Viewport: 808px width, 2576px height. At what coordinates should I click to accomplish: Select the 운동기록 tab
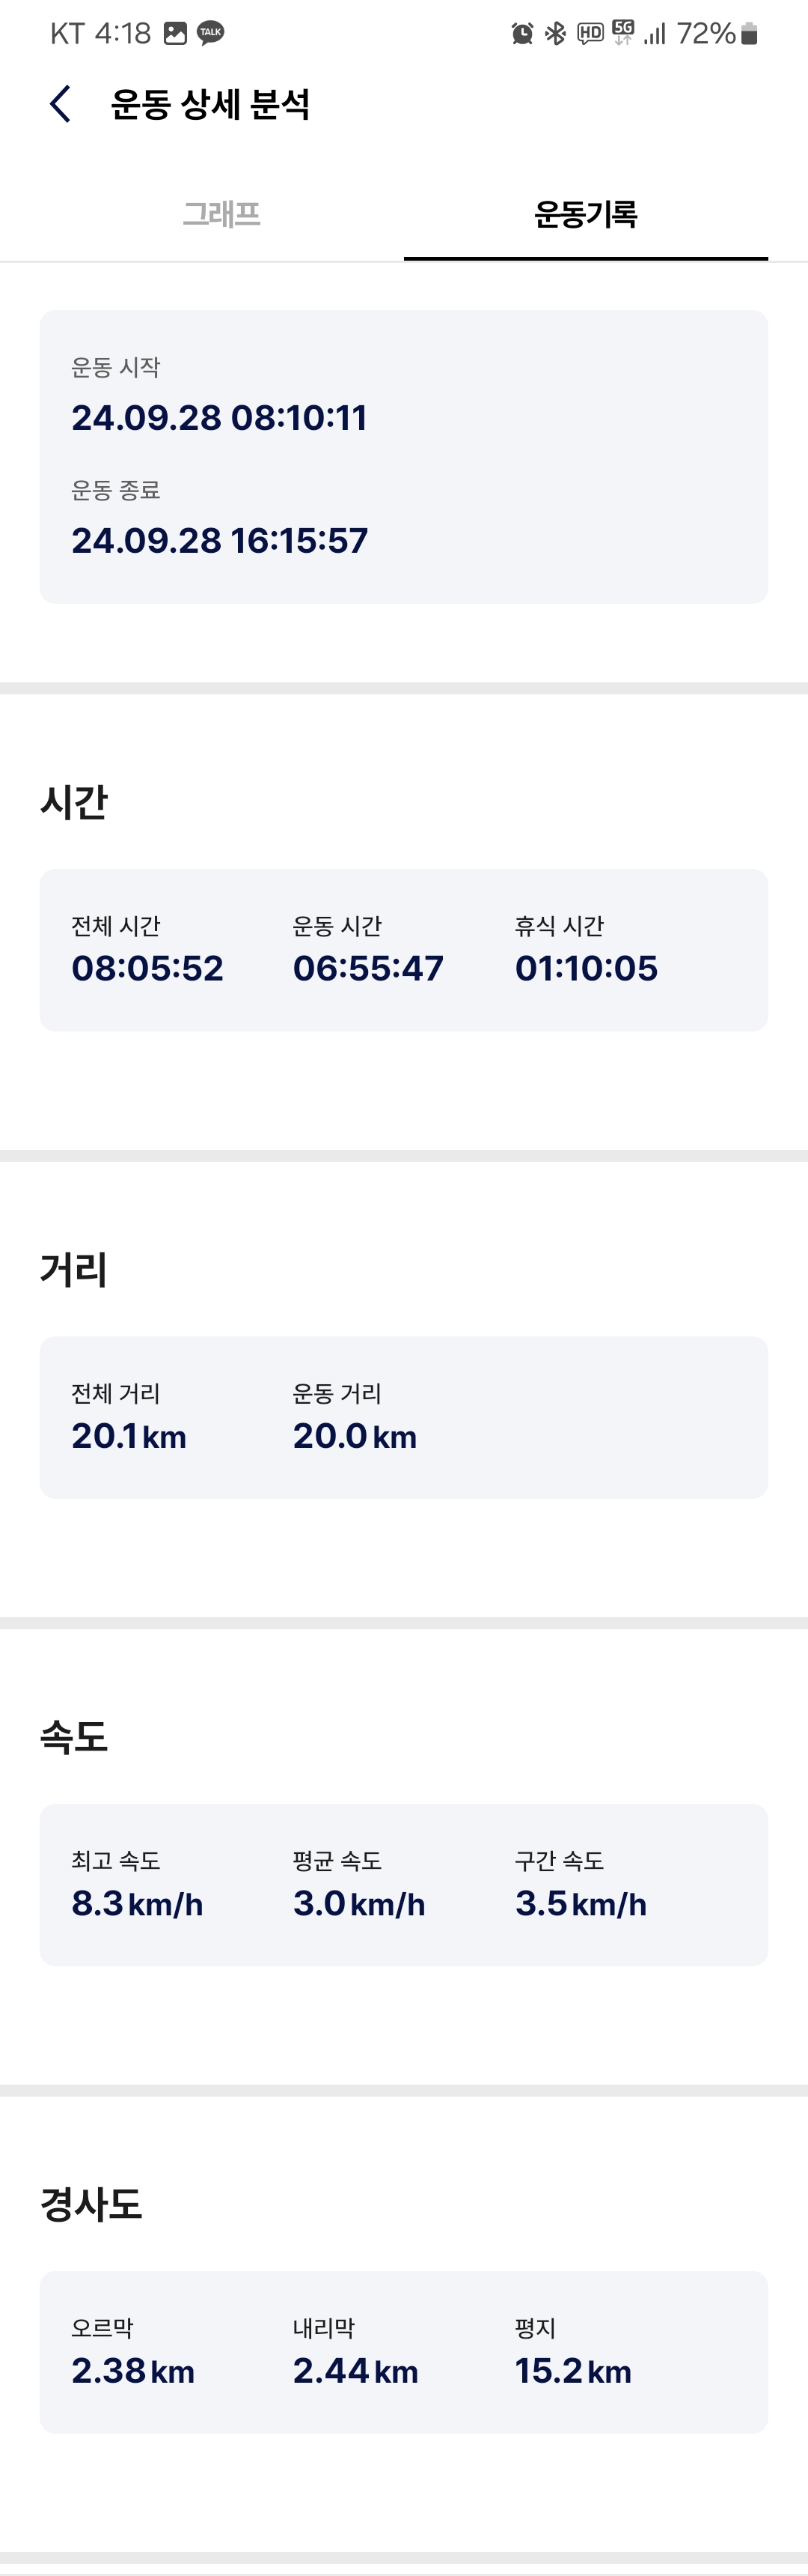585,214
